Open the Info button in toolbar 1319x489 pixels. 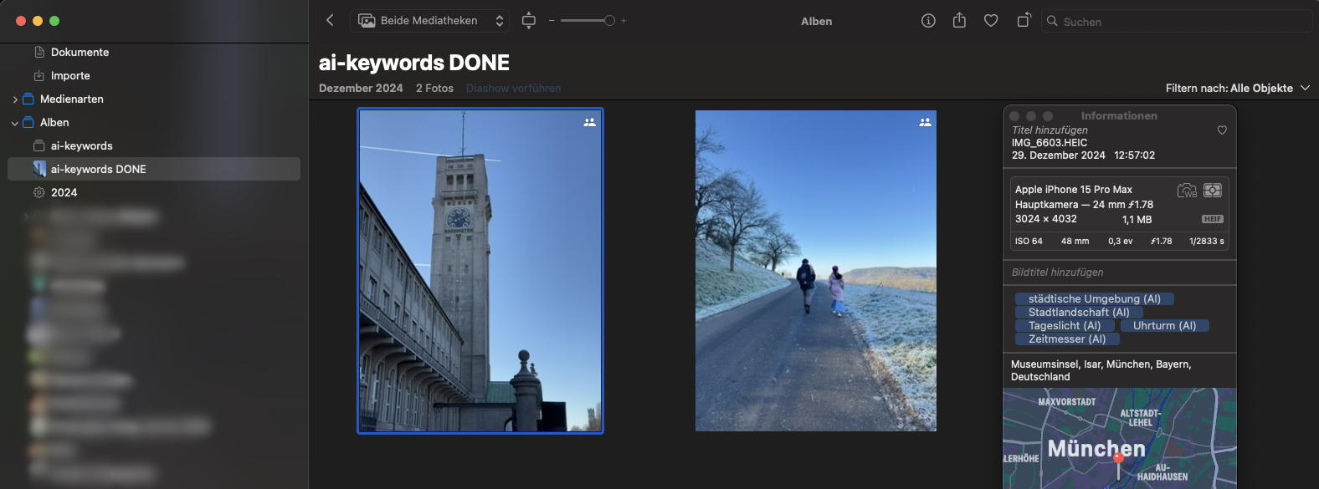click(x=928, y=21)
